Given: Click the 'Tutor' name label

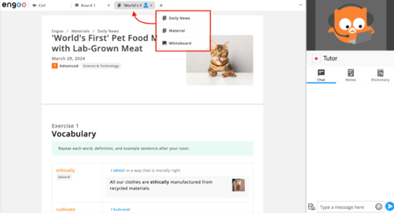Looking at the screenshot, I should point(330,58).
